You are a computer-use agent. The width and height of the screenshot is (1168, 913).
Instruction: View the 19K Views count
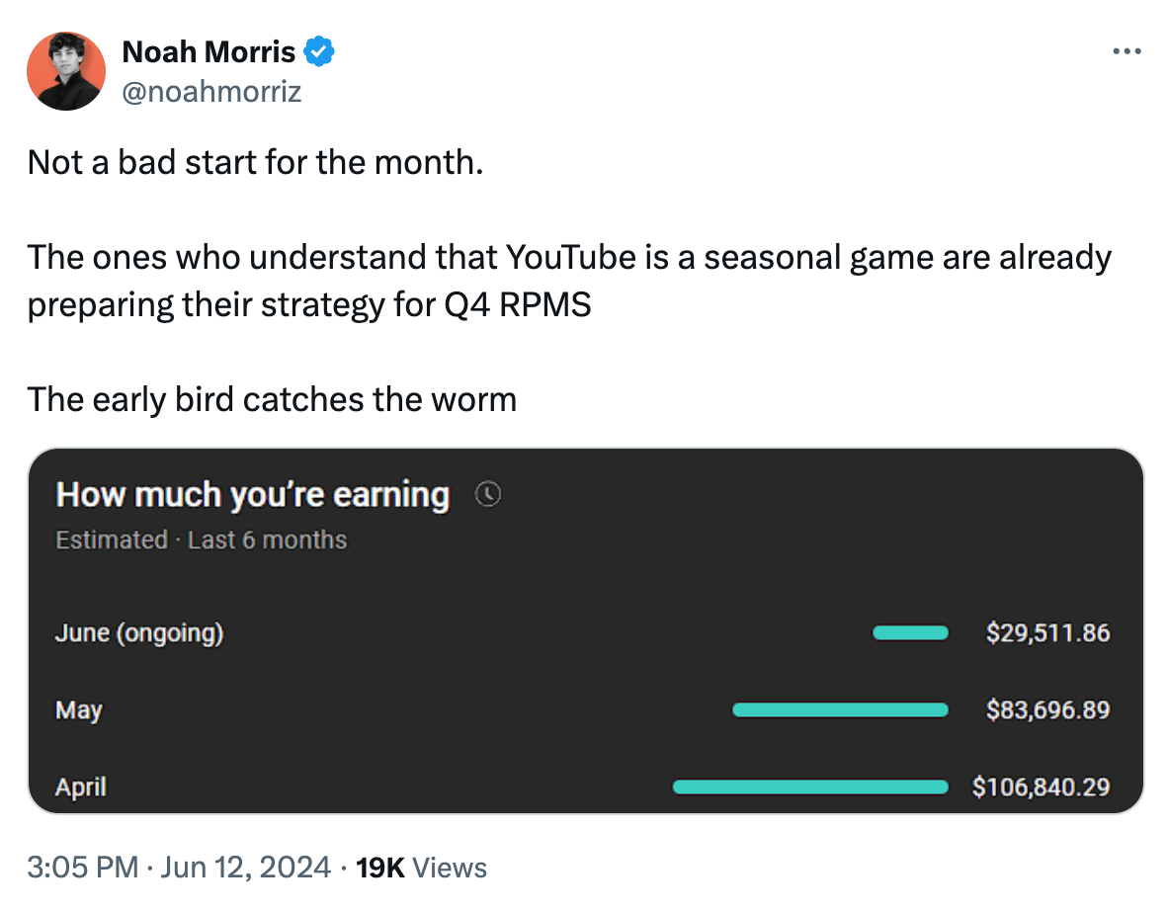coord(421,868)
